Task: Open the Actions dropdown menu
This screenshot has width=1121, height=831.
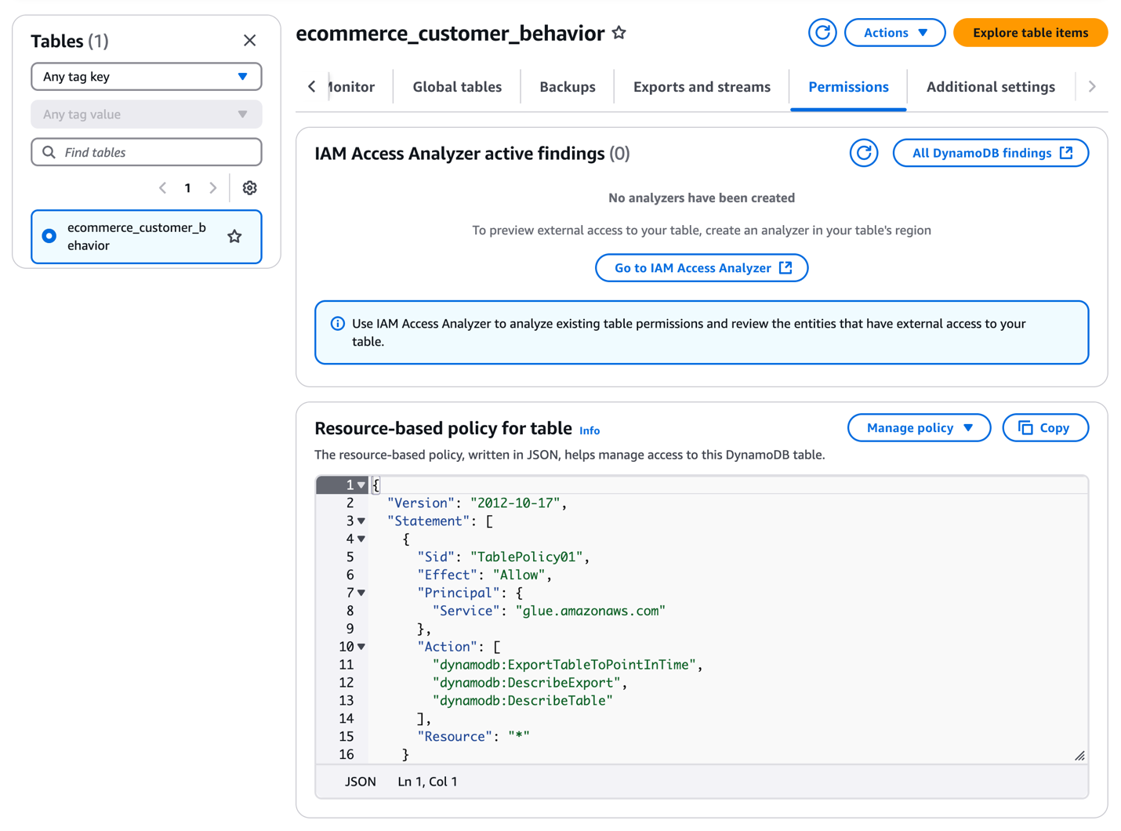Action: pos(894,33)
